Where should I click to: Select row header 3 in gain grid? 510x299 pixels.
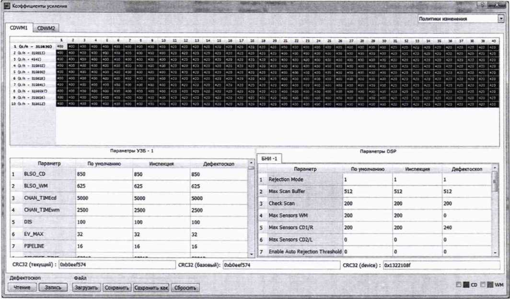[33, 59]
